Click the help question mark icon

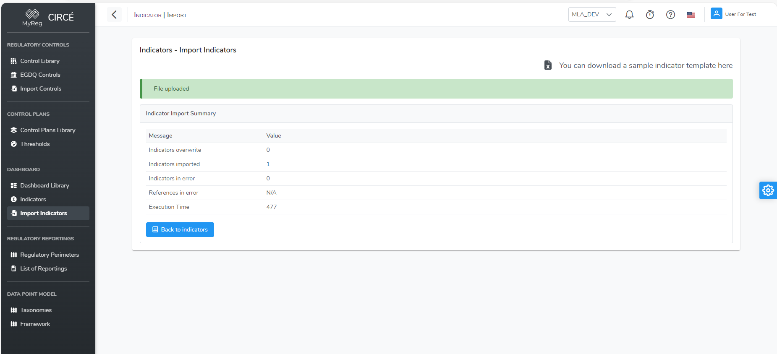click(x=670, y=15)
